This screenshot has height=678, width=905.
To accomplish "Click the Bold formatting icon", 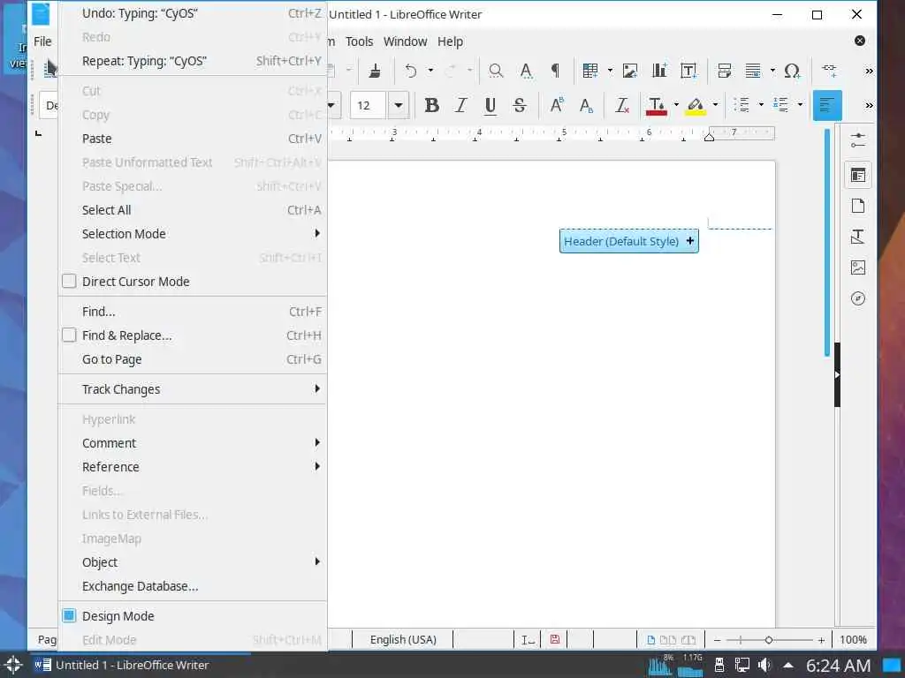I will coord(431,105).
